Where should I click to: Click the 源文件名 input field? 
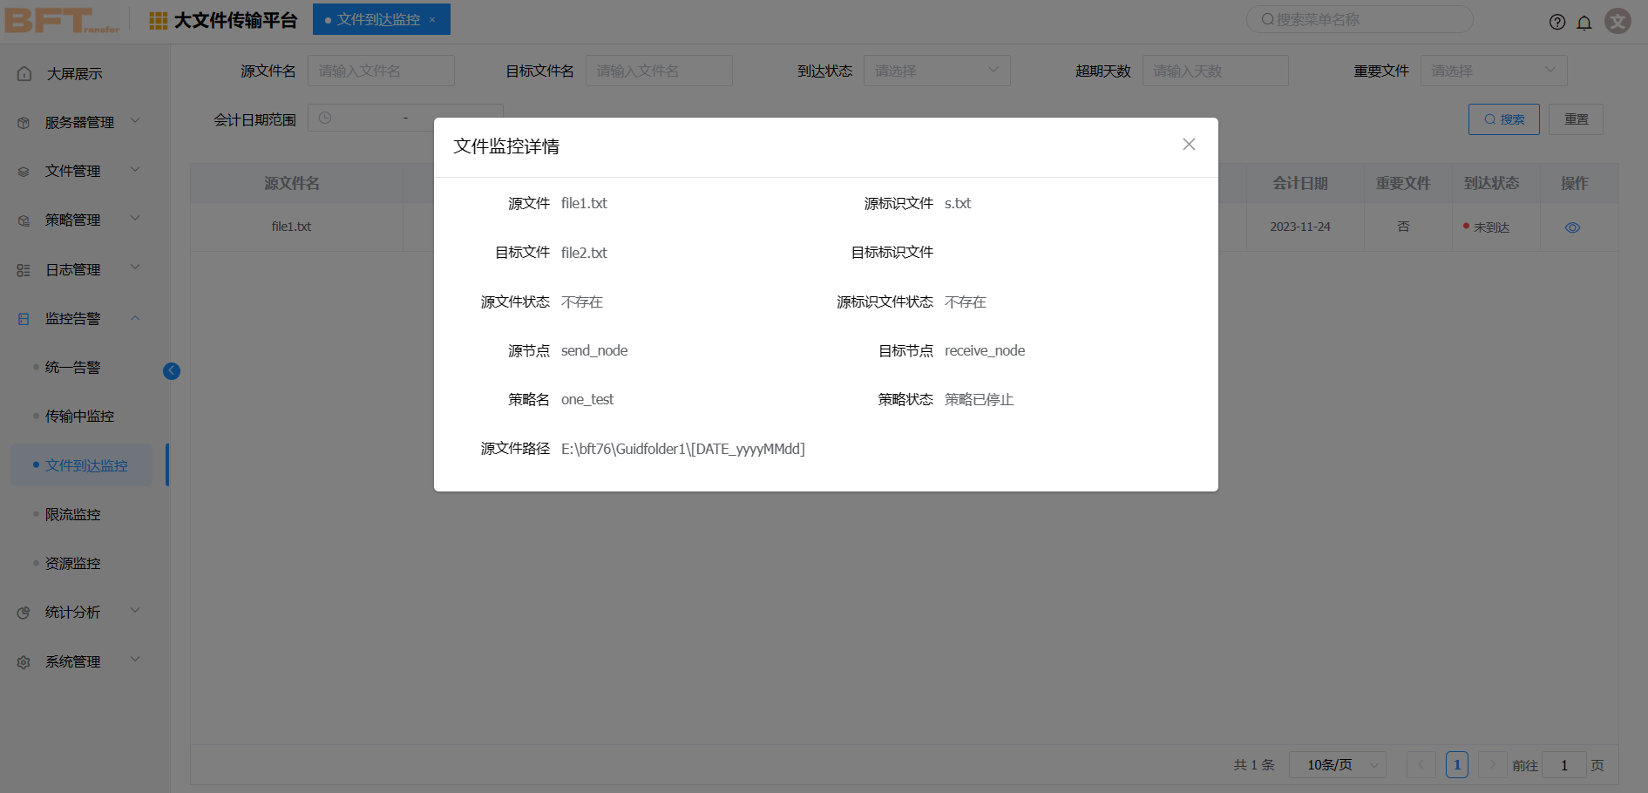381,71
